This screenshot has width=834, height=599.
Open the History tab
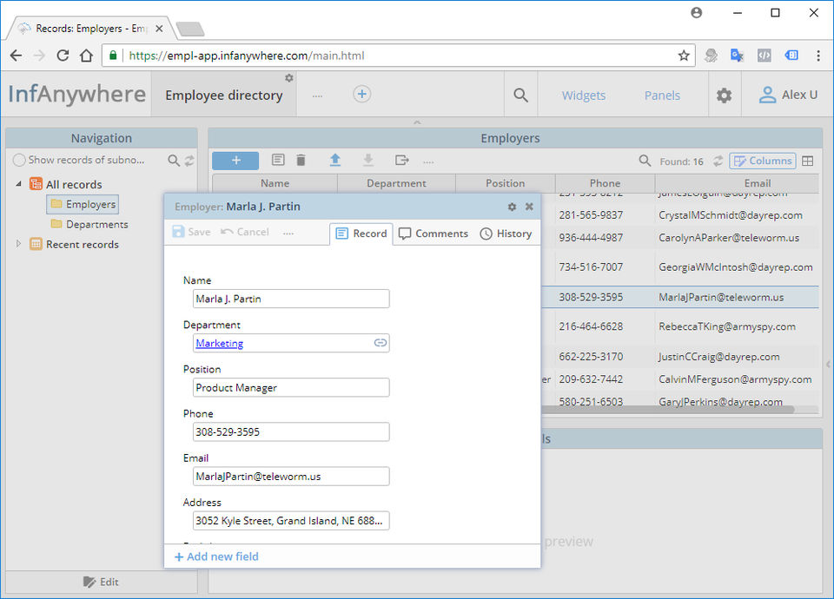pyautogui.click(x=506, y=234)
